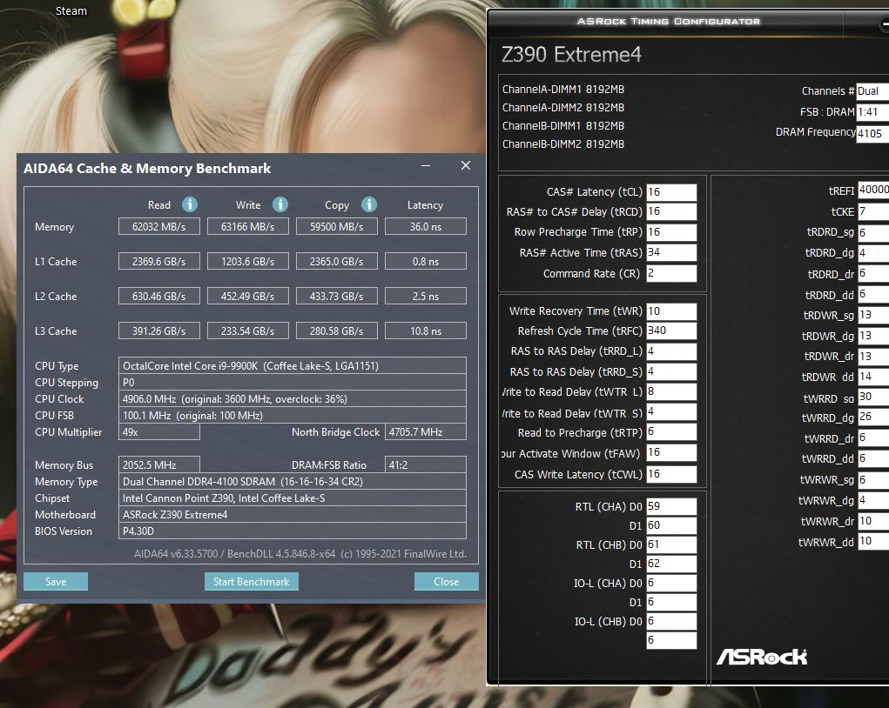The height and width of the screenshot is (708, 889).
Task: Click the tWRRD_sg field showing 30
Action: (873, 397)
